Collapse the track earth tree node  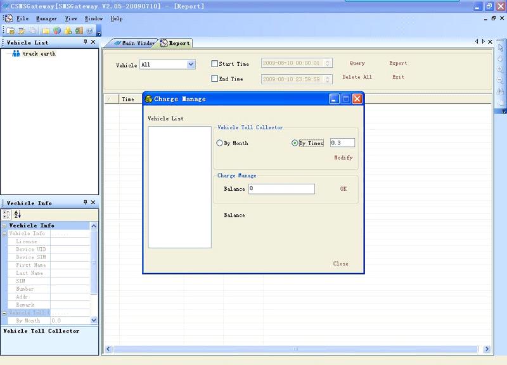coord(7,54)
